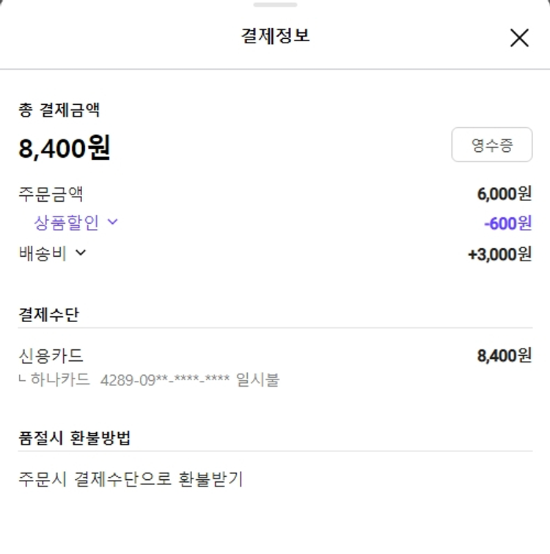Expand the 상품할인 discount details

[x=76, y=222]
